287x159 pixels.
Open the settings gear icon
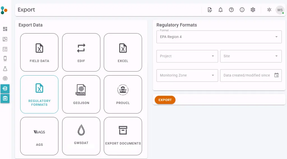(253, 10)
